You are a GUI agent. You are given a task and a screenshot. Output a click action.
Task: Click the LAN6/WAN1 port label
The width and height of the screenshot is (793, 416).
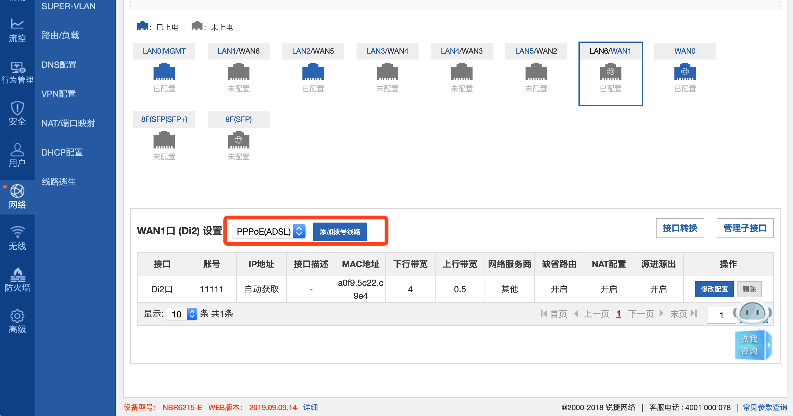(x=611, y=51)
